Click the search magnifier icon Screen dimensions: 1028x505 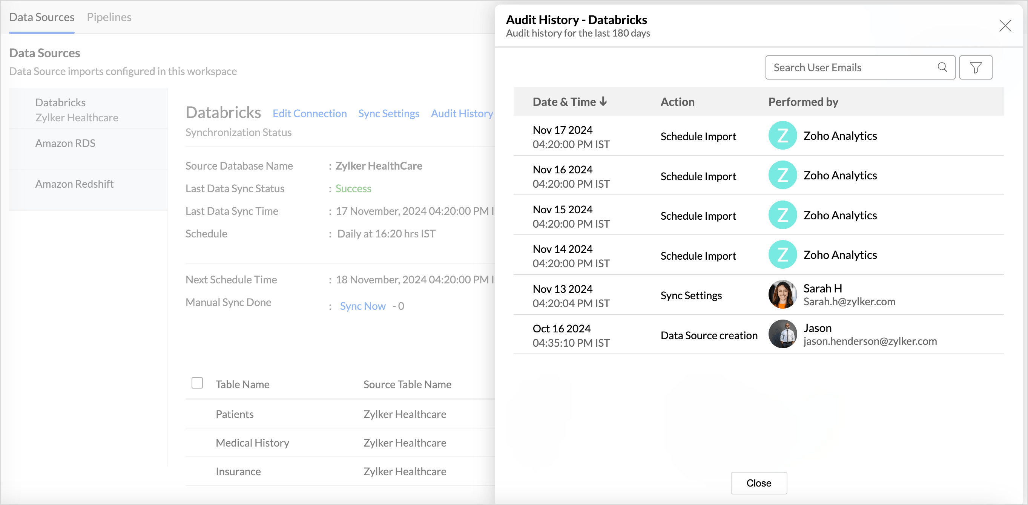pyautogui.click(x=942, y=67)
